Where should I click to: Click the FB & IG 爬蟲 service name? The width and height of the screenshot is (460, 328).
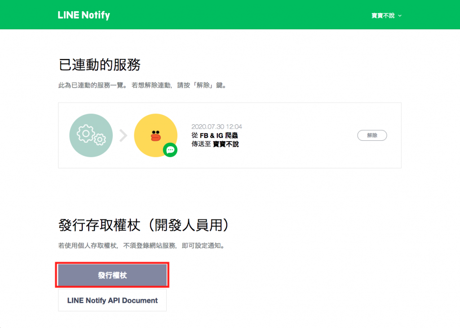pyautogui.click(x=219, y=135)
